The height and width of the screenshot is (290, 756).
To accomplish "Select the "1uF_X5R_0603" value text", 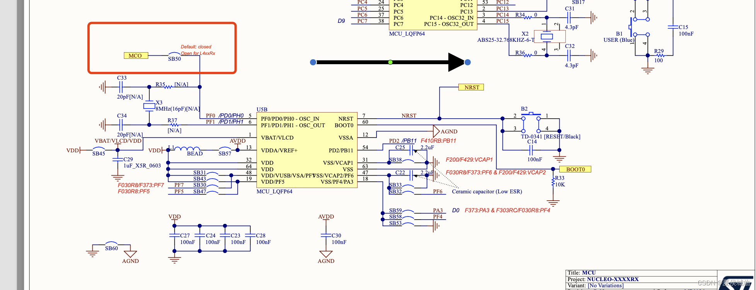I will [142, 165].
